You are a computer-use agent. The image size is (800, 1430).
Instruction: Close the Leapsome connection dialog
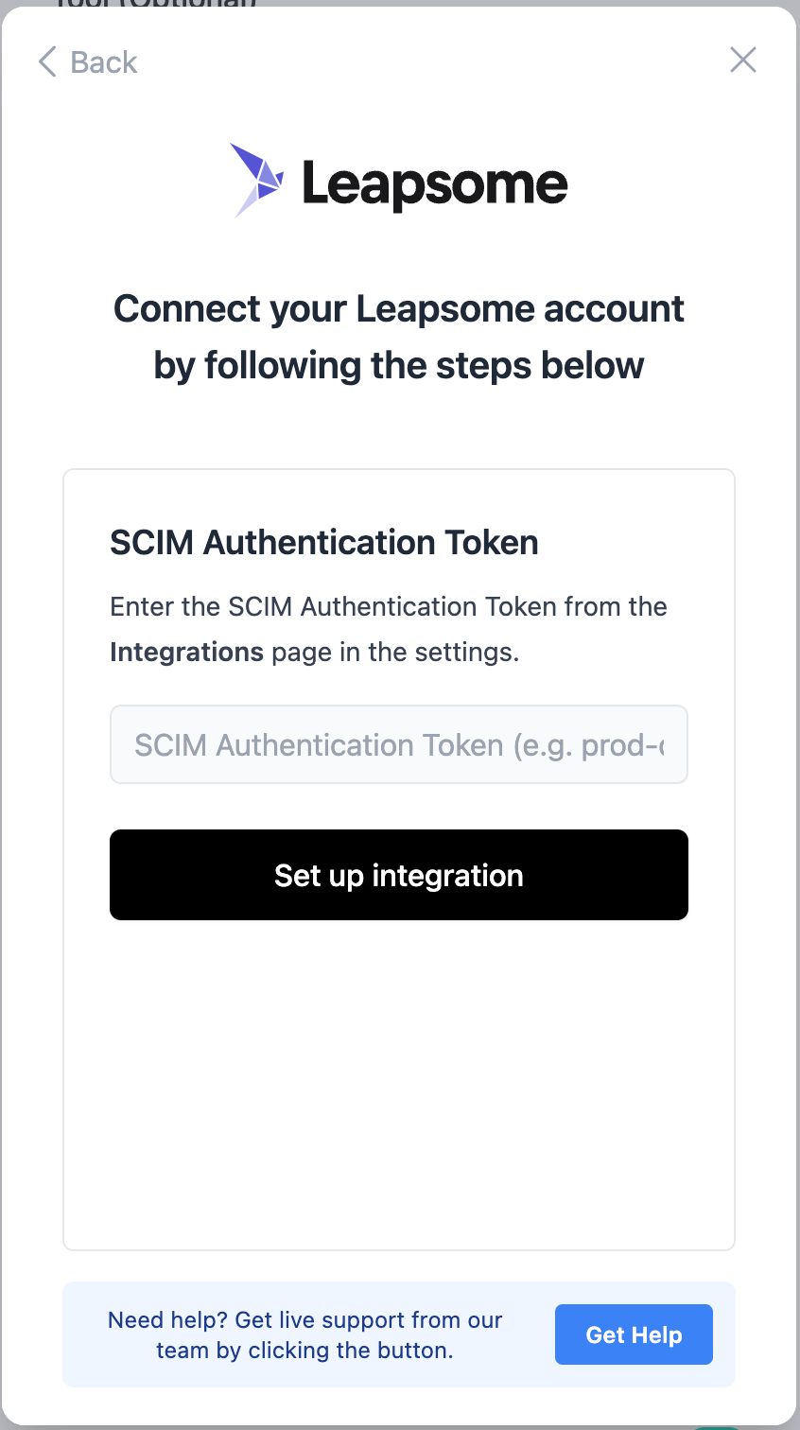click(743, 61)
